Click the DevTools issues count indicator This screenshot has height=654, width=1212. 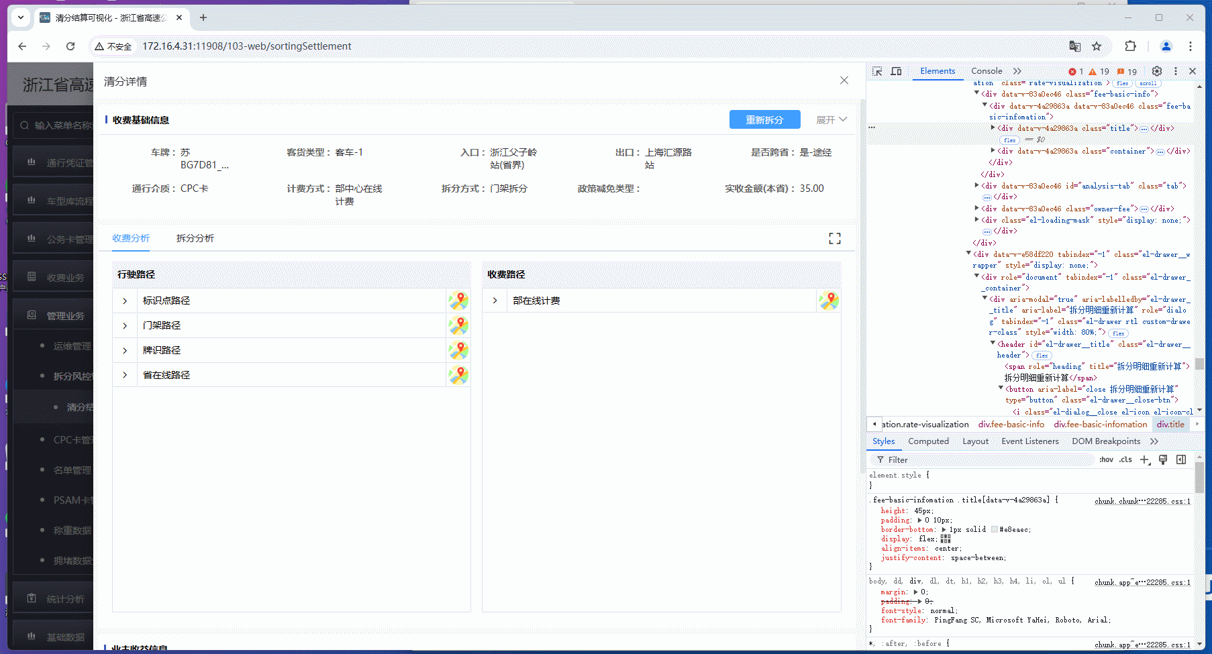pyautogui.click(x=1127, y=72)
